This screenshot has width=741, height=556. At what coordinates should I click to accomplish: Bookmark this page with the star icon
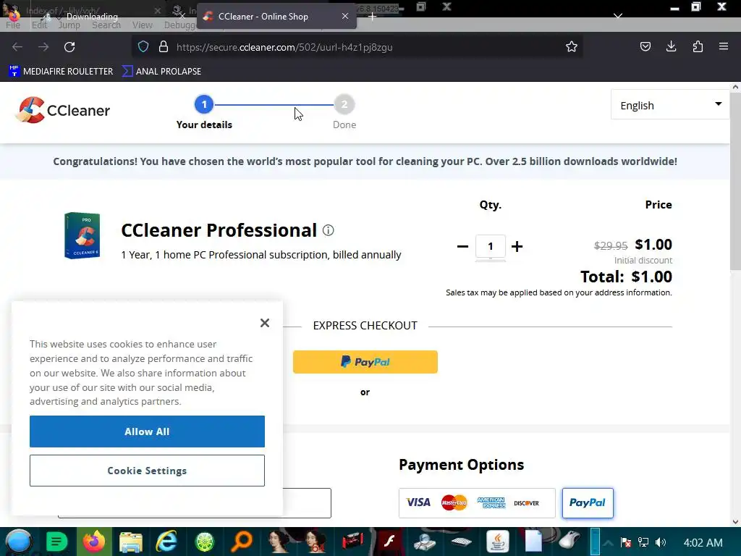pos(572,47)
